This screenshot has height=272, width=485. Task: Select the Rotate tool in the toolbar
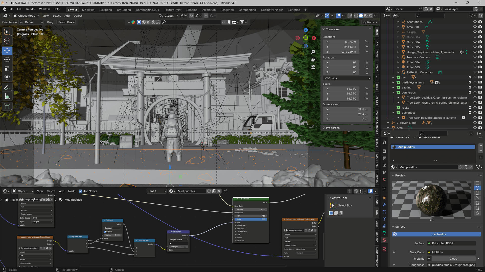click(7, 59)
